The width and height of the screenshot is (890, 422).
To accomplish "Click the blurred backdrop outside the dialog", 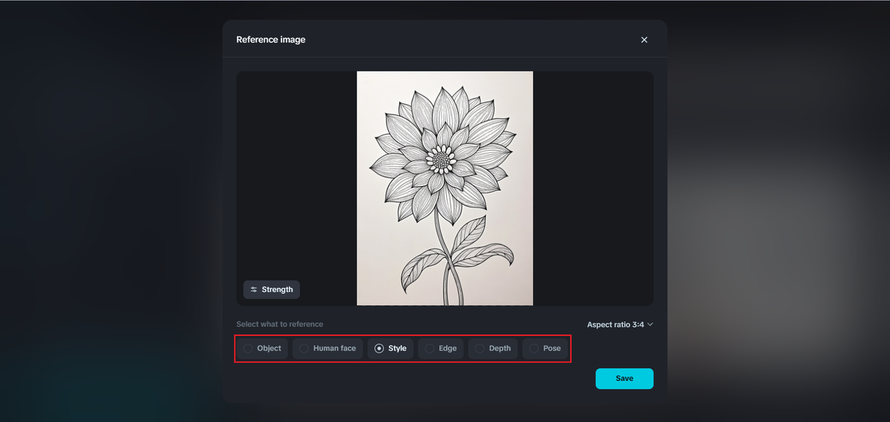I will (104, 208).
